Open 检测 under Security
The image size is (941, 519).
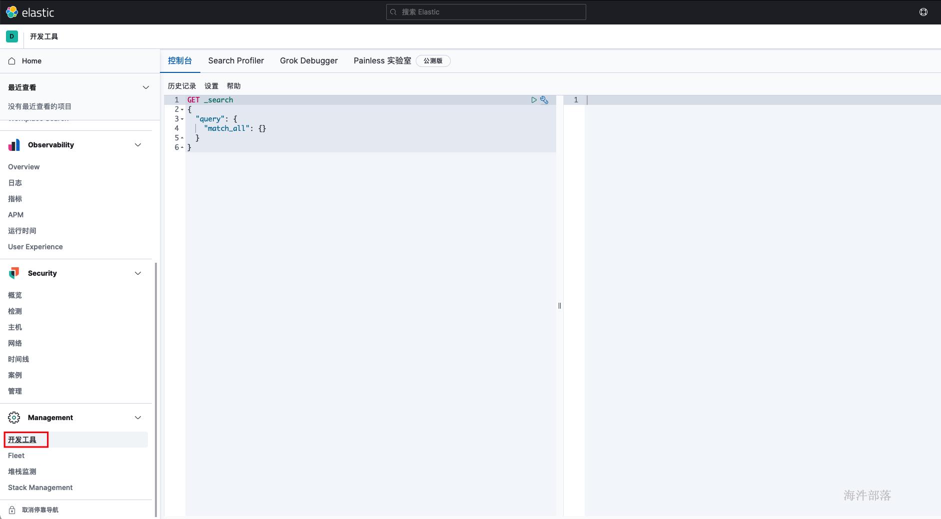pyautogui.click(x=15, y=311)
